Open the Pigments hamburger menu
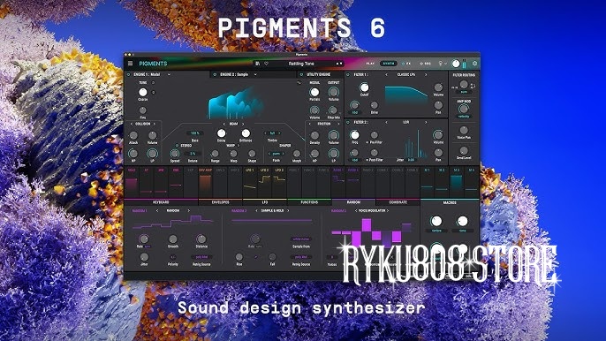The height and width of the screenshot is (341, 606). (131, 64)
